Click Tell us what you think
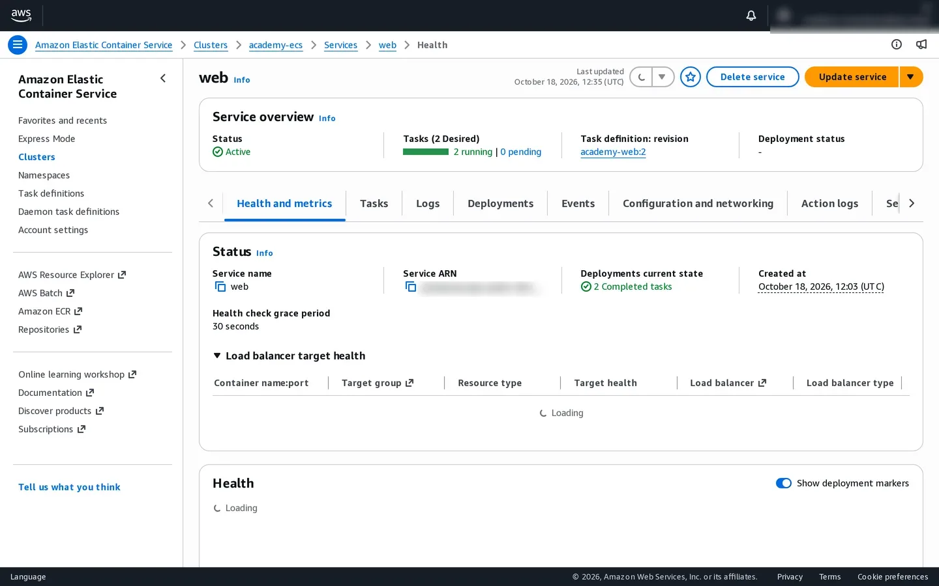The height and width of the screenshot is (586, 939). point(69,487)
